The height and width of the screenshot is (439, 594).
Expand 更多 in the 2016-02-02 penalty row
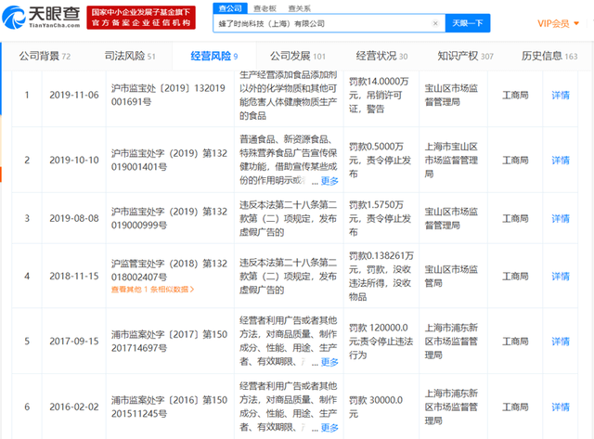tap(329, 428)
